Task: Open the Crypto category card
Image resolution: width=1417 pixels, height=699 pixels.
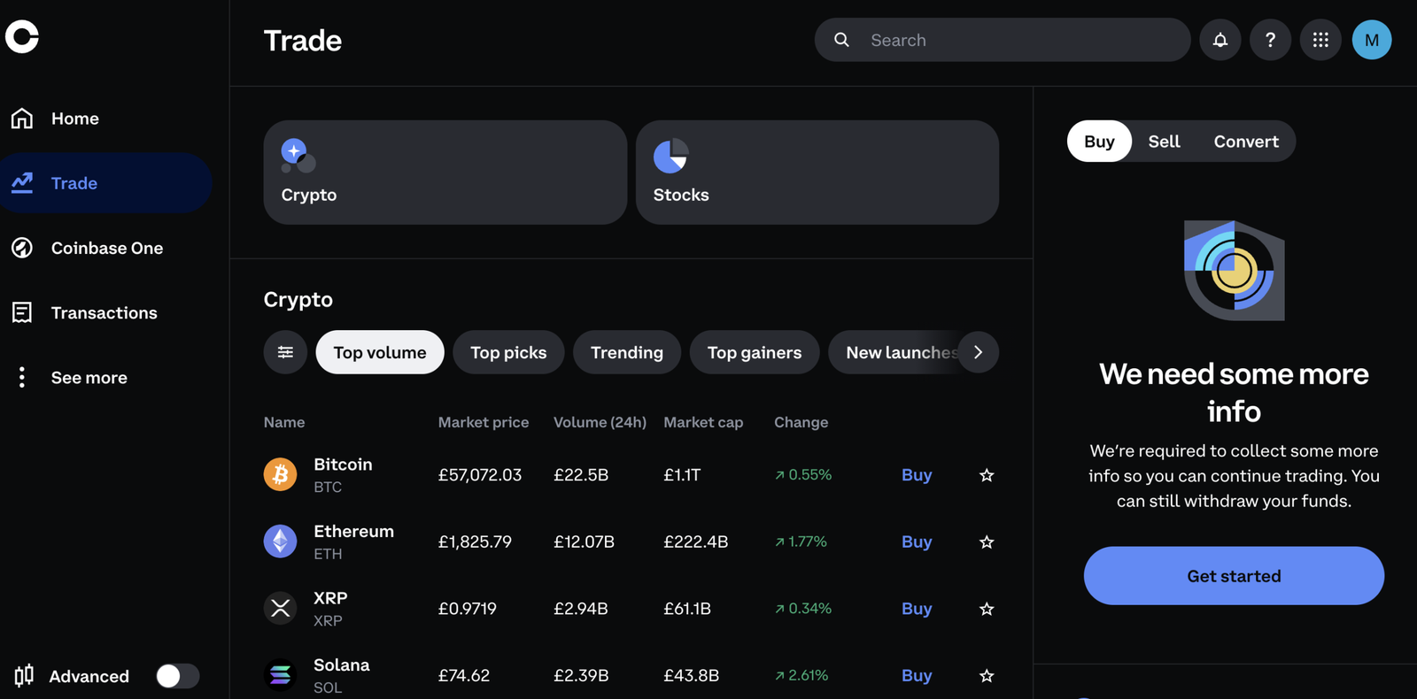Action: [445, 173]
